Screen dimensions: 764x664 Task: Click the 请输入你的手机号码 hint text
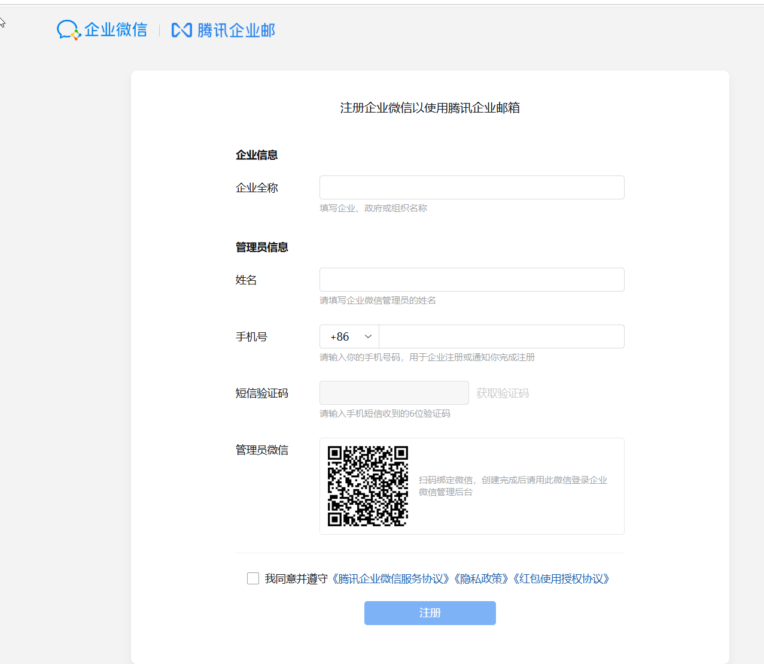click(427, 357)
